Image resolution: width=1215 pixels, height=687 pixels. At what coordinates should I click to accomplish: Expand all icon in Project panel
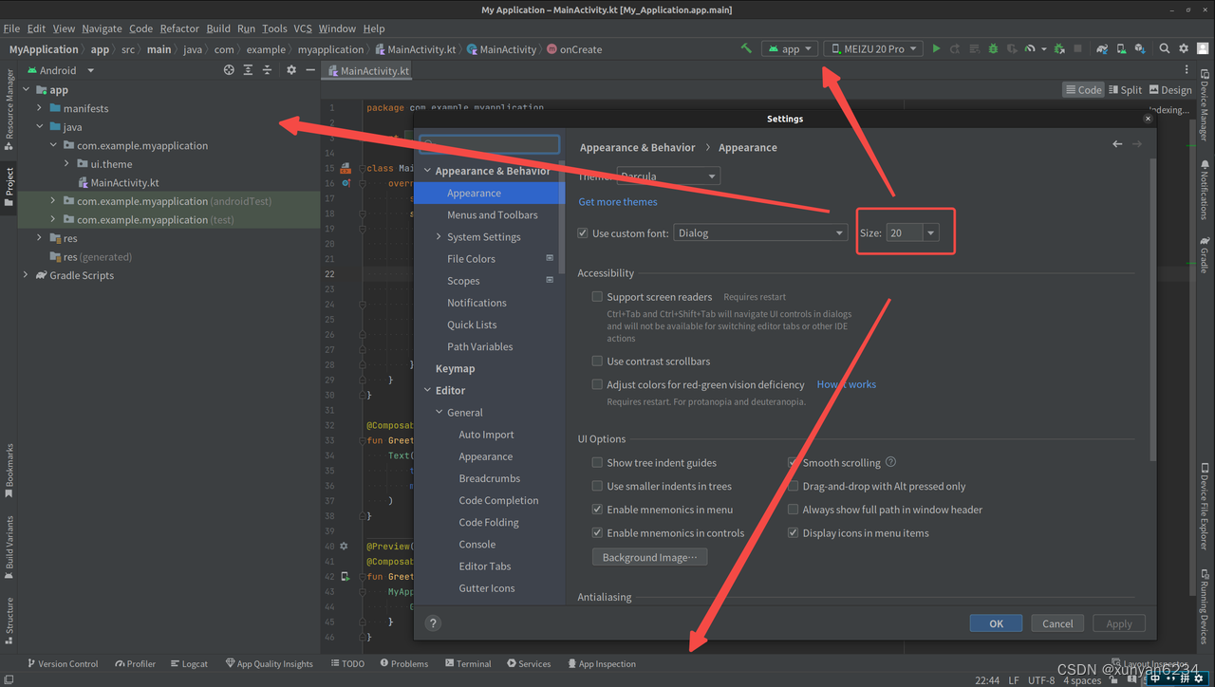click(x=248, y=70)
